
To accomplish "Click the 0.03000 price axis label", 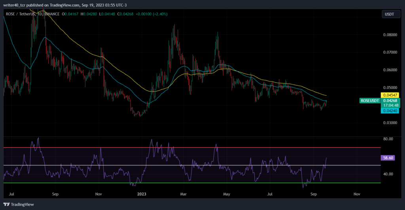I will [x=390, y=123].
